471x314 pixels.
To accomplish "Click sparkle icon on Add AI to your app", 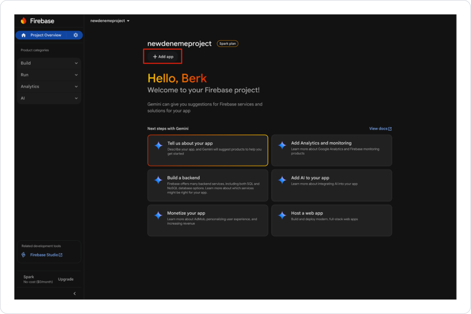I will coord(282,180).
